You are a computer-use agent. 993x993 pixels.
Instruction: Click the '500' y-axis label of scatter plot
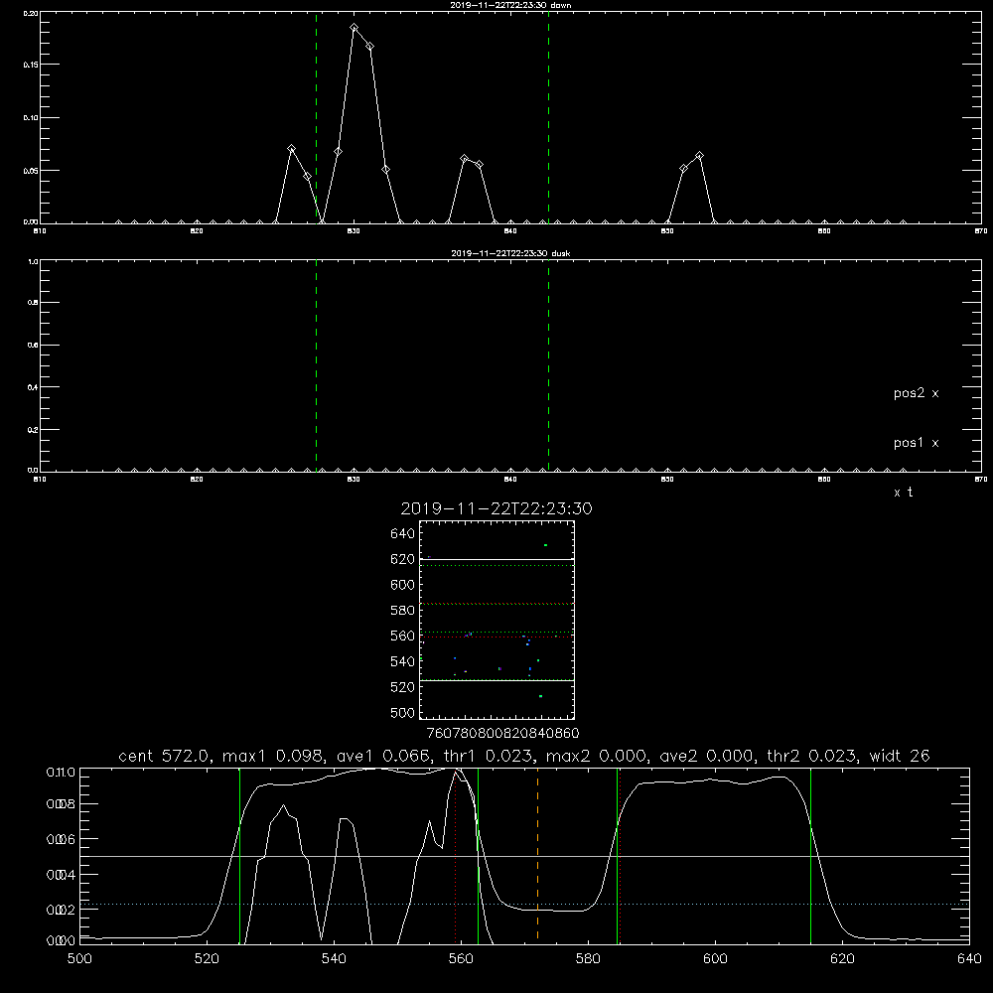pos(402,712)
